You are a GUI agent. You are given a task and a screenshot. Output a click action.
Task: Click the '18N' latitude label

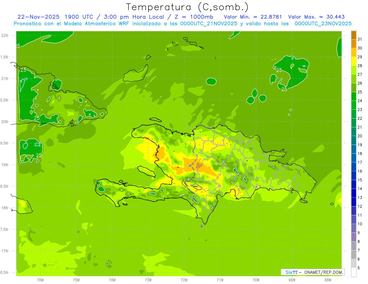point(5,208)
